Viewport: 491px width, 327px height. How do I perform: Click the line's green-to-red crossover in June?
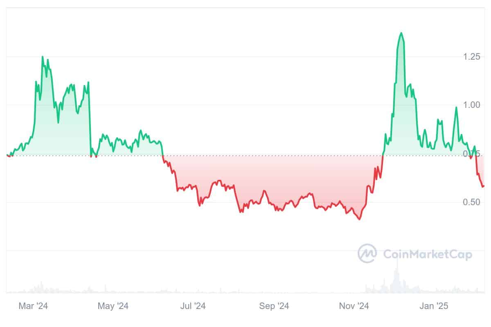pos(163,155)
